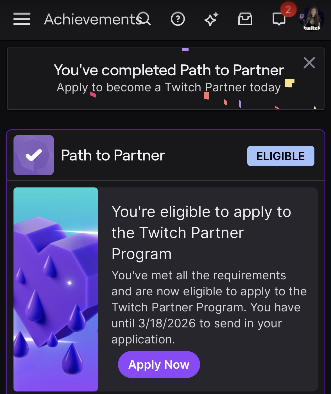Click "Apply to become a Twitch Partner today"
Image resolution: width=331 pixels, height=394 pixels.
pos(169,87)
